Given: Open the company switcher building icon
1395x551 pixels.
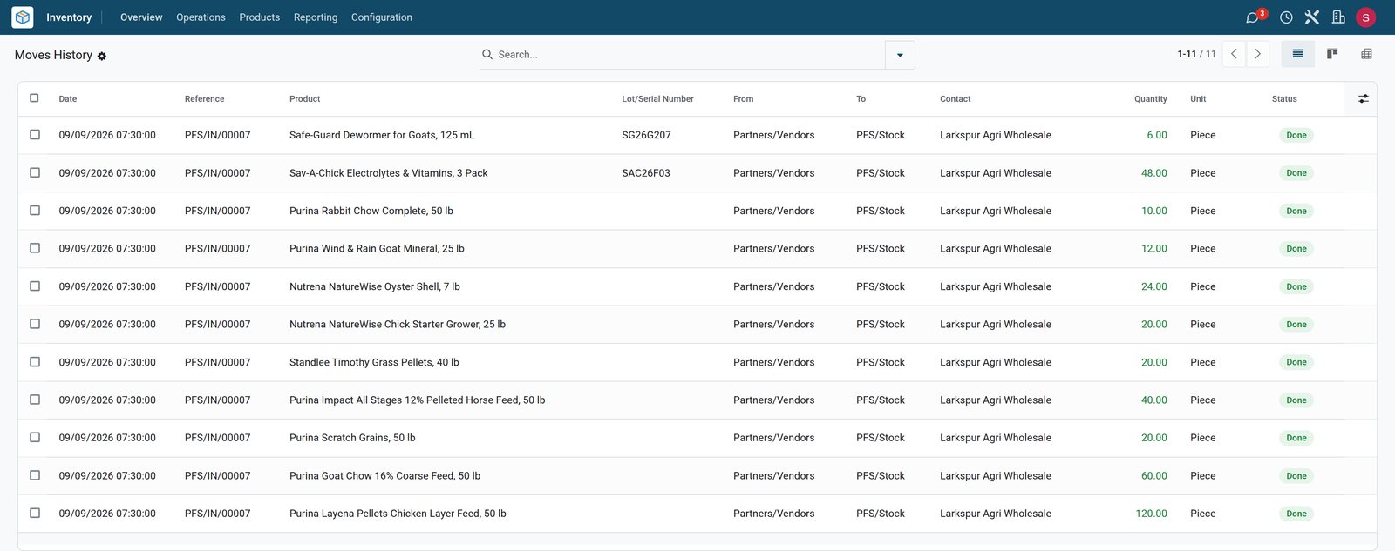Looking at the screenshot, I should point(1339,17).
